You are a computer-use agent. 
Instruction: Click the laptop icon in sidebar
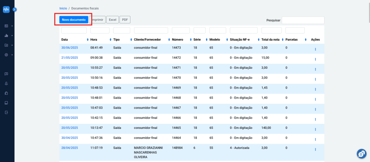pyautogui.click(x=7, y=103)
